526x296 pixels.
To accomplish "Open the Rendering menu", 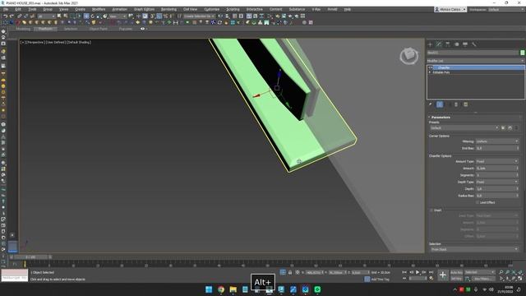I will tap(168, 9).
